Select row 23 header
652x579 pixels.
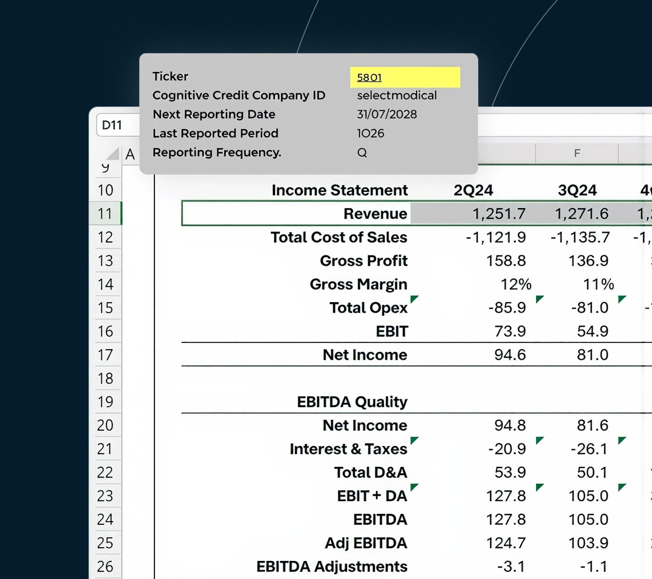click(105, 496)
